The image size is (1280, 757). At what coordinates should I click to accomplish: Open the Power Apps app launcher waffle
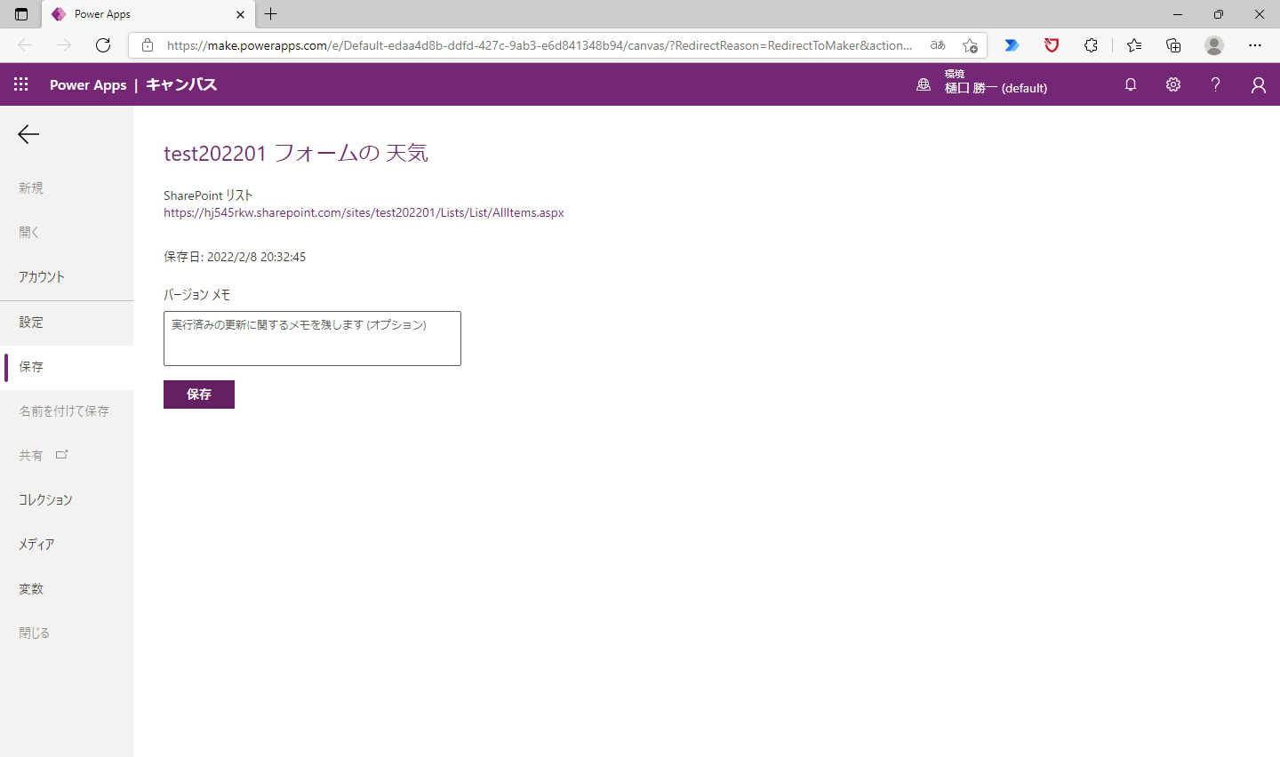[x=21, y=84]
